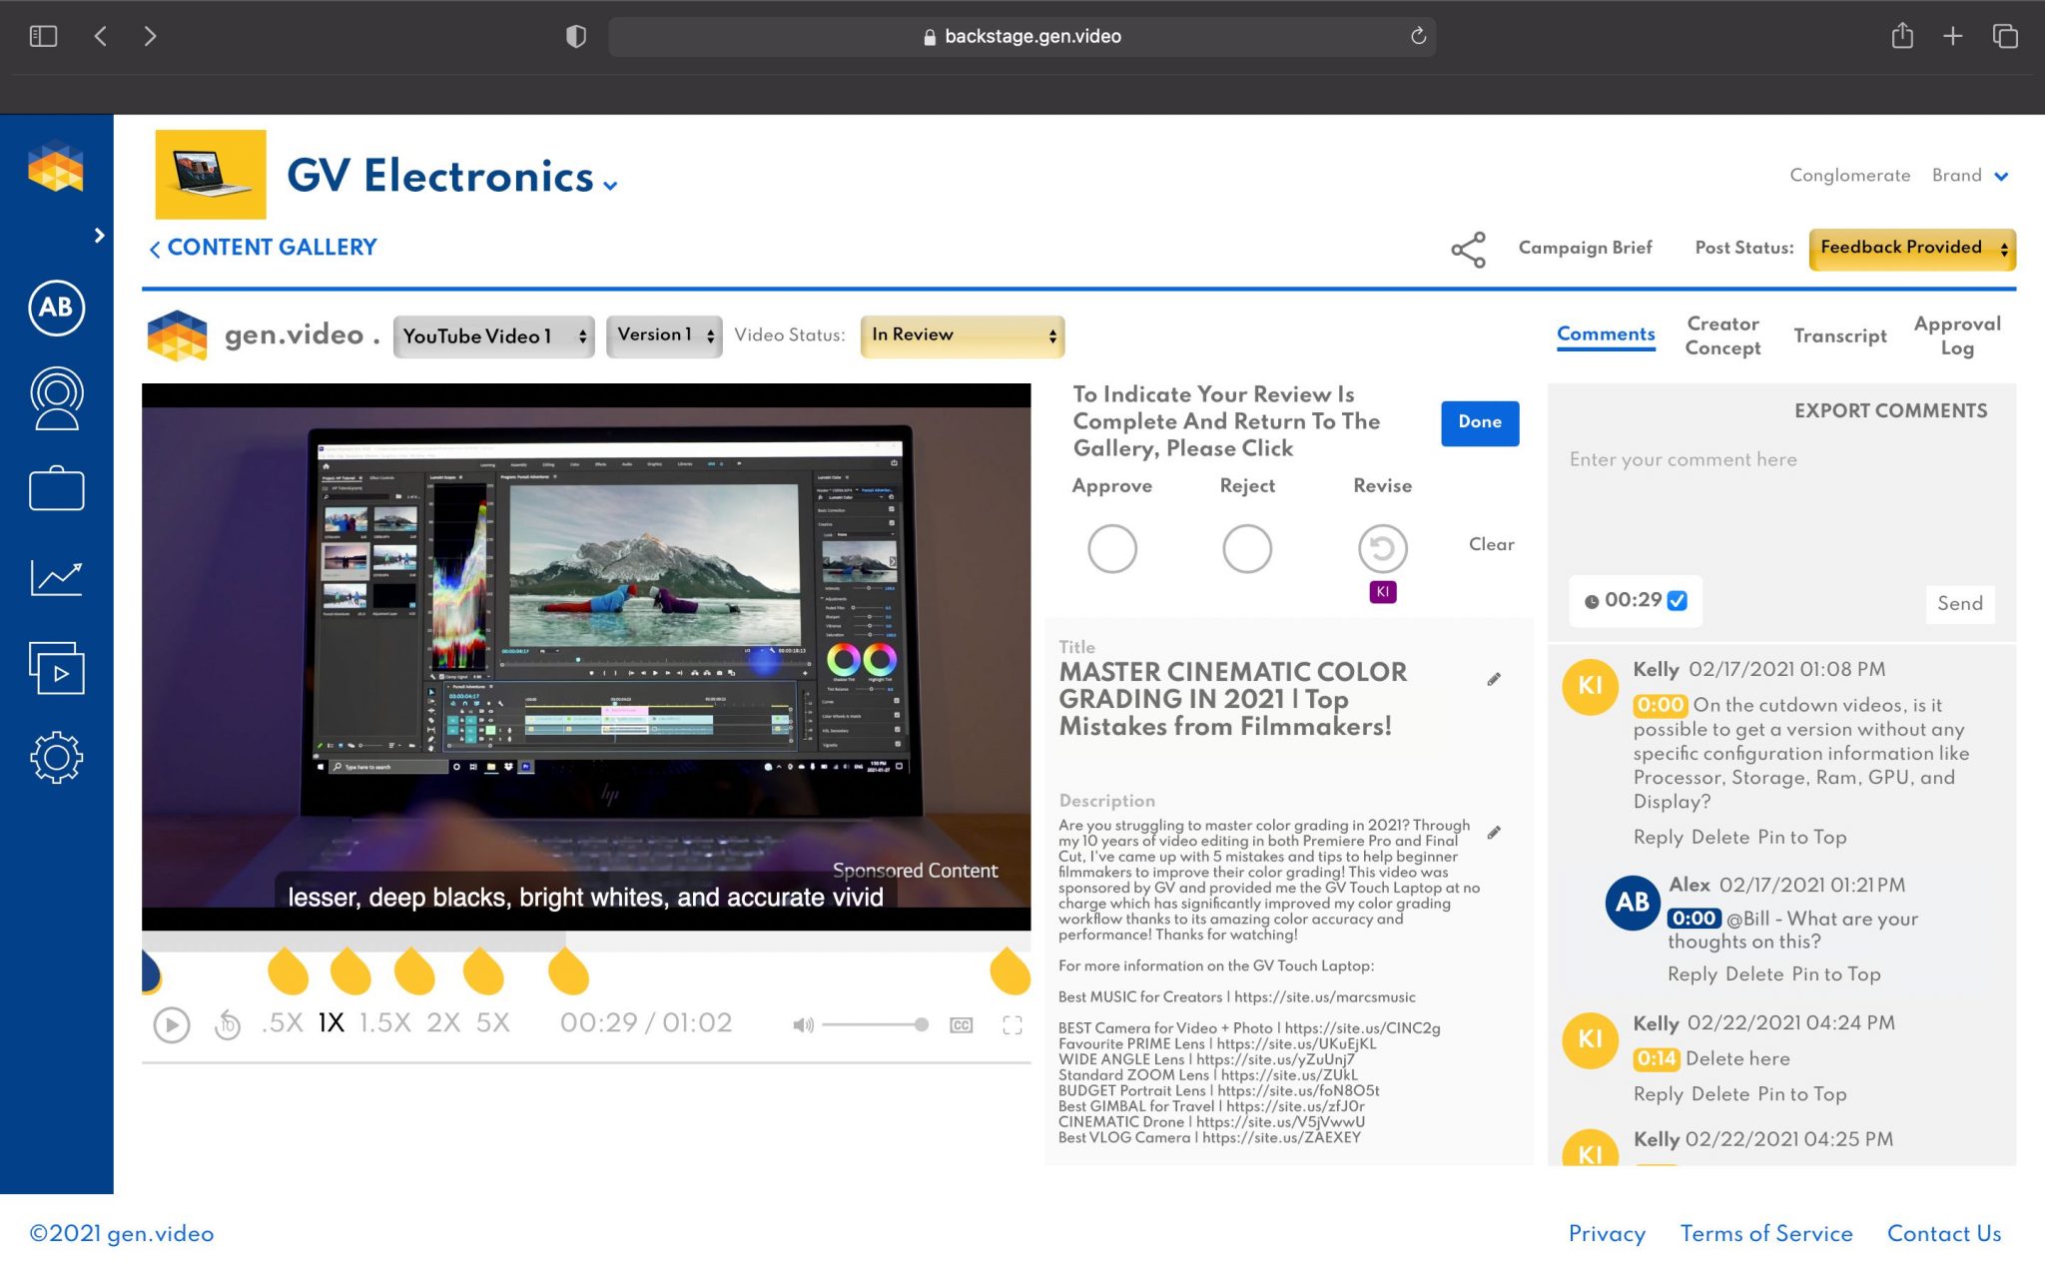This screenshot has width=2045, height=1278.
Task: Open the analytics chart icon in sidebar
Action: coord(56,577)
